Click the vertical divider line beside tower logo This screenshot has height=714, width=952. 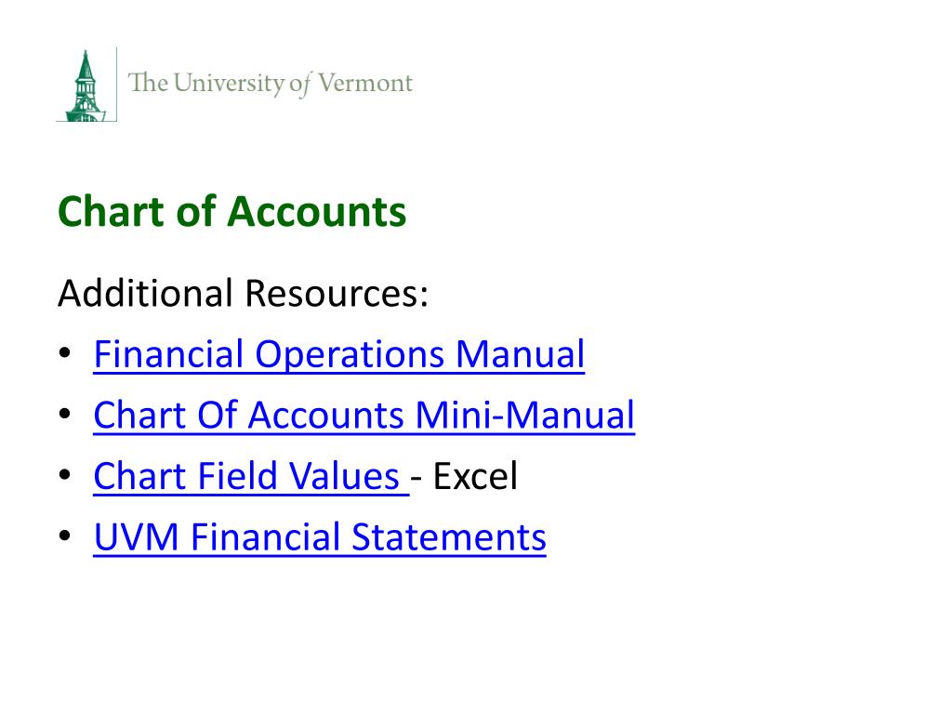116,85
